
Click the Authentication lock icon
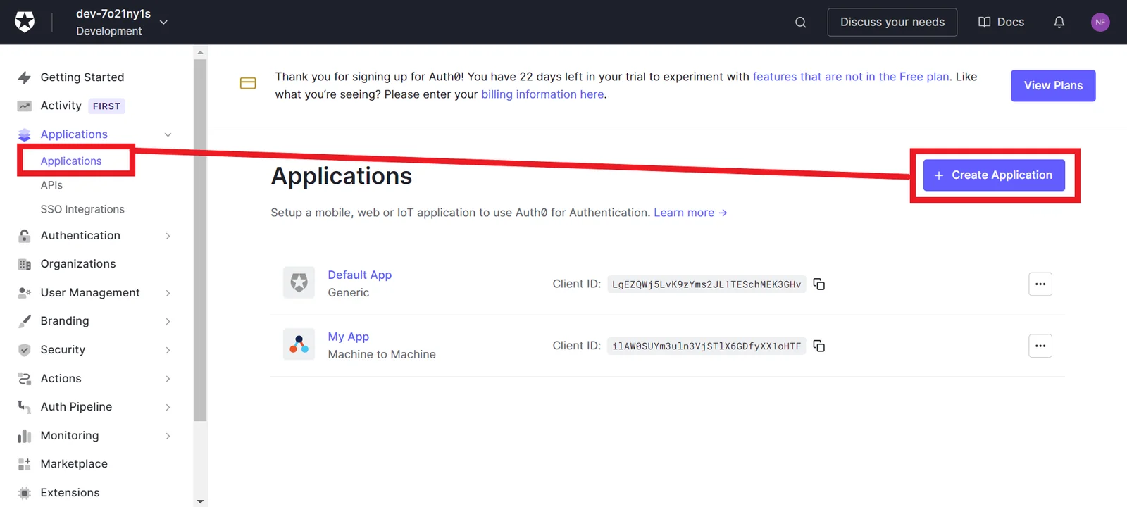coord(25,236)
